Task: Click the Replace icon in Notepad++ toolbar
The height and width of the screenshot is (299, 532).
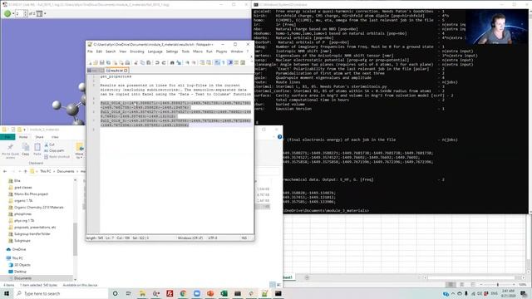Action: [x=179, y=63]
